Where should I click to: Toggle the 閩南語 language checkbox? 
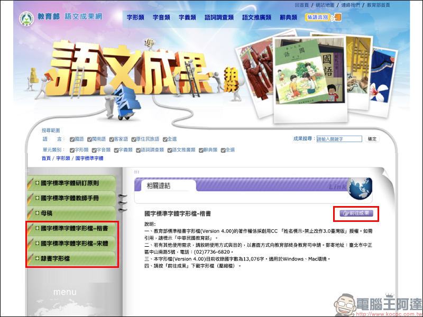pos(89,139)
